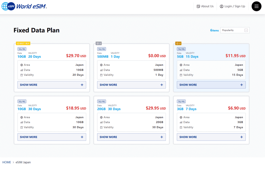Click the rank 3 crown badge
The width and height of the screenshot is (265, 169).
click(178, 43)
